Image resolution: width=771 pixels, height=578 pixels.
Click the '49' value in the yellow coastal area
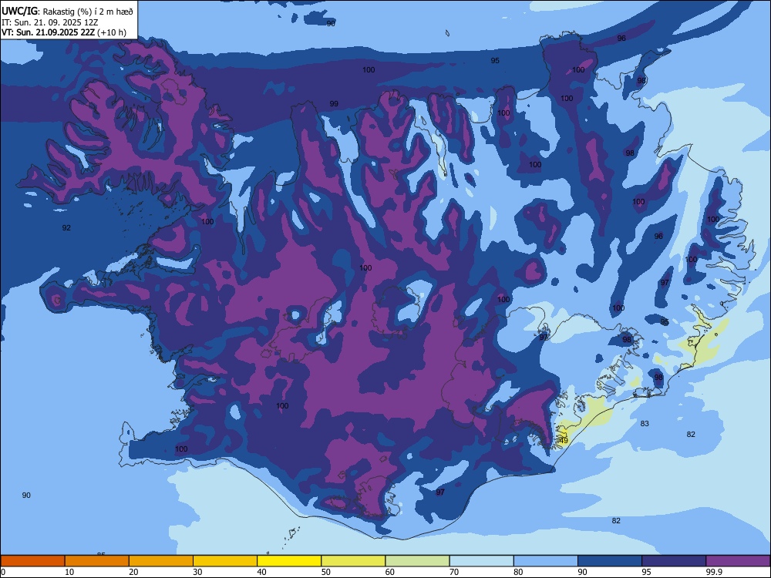[x=564, y=440]
